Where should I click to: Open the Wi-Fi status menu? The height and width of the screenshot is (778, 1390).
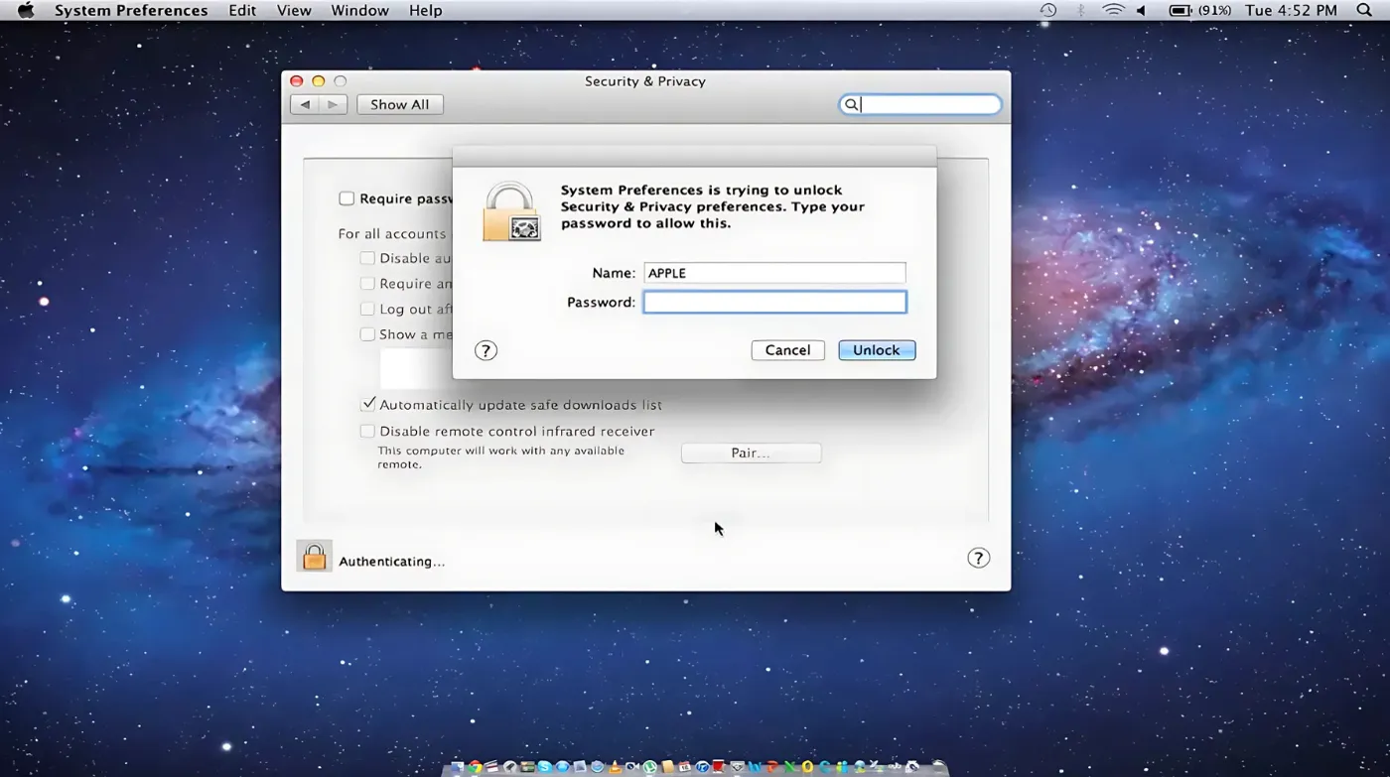[1113, 10]
